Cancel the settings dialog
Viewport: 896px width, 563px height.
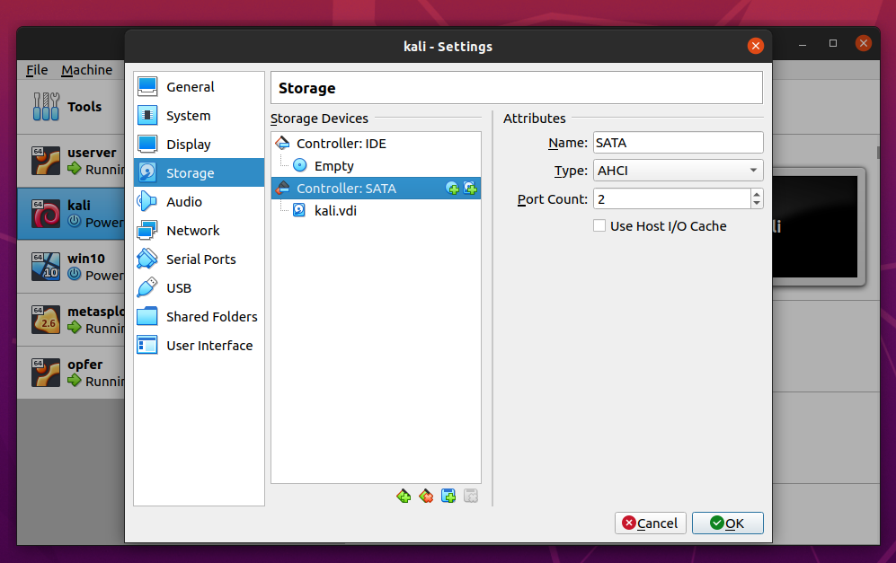[651, 523]
